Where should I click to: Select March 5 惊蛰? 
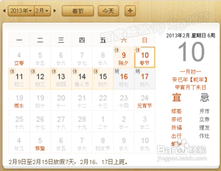40,143
